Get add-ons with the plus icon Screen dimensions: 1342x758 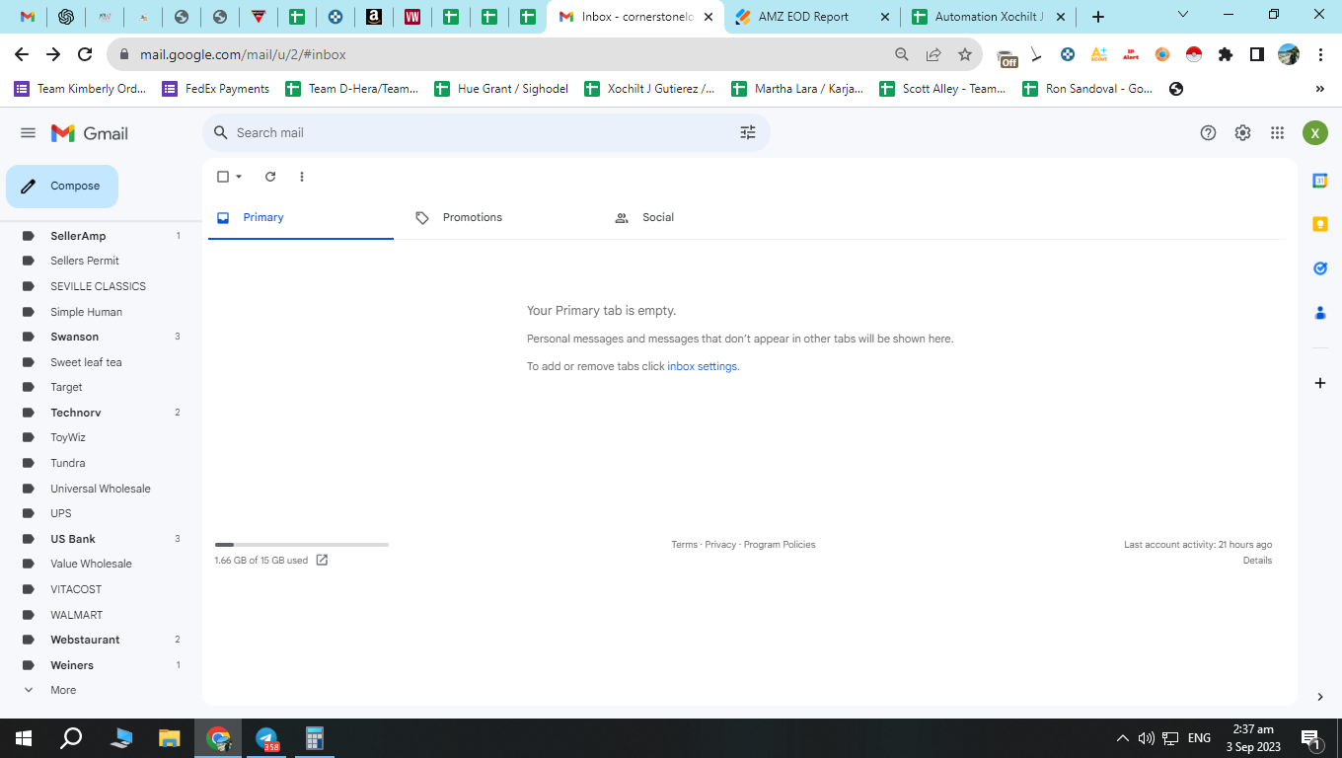tap(1320, 383)
